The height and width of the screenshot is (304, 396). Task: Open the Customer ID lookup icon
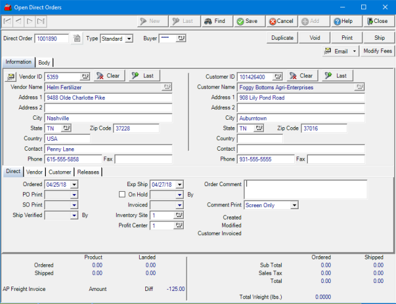pyautogui.click(x=278, y=76)
